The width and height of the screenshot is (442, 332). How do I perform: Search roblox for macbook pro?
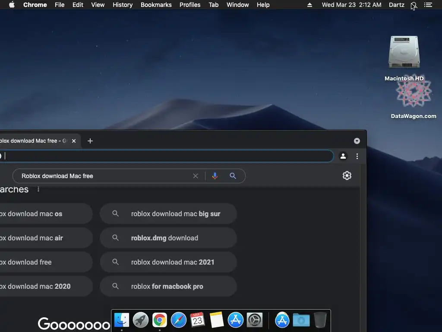coord(168,286)
